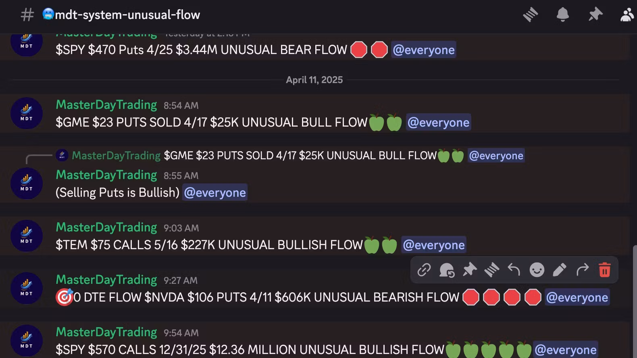
Task: Click @everyone in Selling Puts is Bullish message
Action: coord(215,193)
